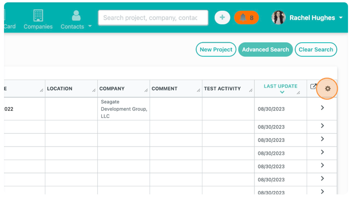The width and height of the screenshot is (350, 201).
Task: Sort by LOCATION column header
Action: 60,89
